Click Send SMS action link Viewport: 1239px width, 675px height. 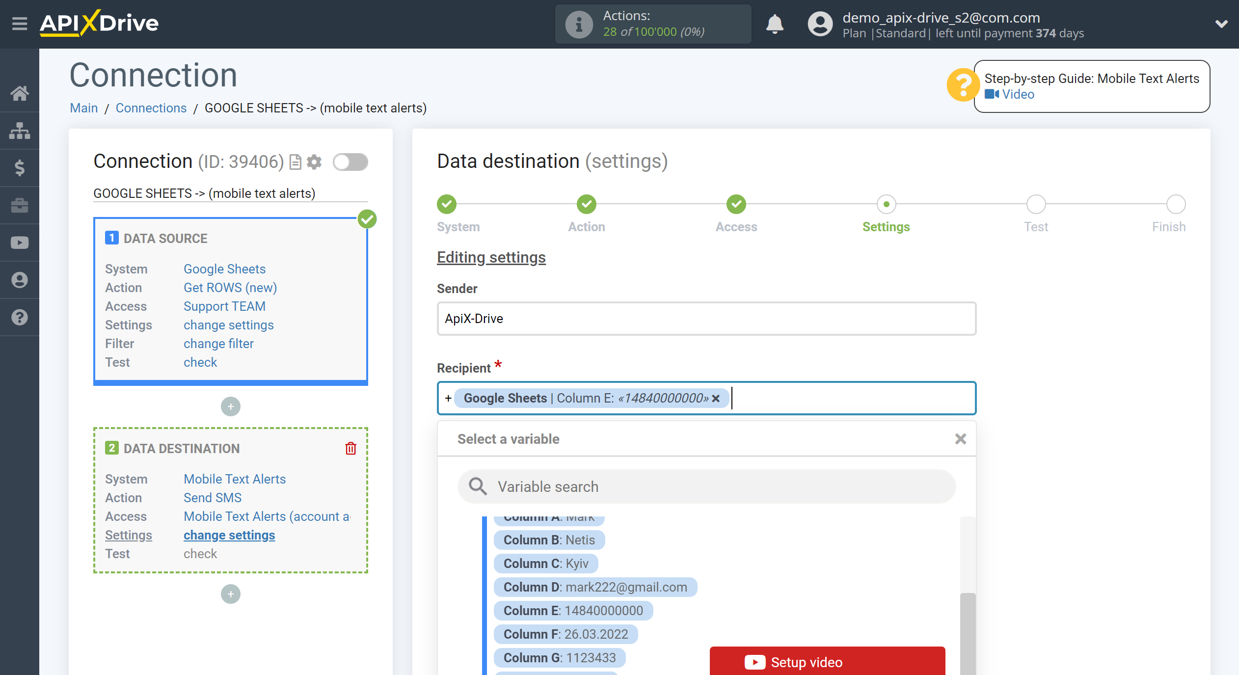[x=213, y=498]
